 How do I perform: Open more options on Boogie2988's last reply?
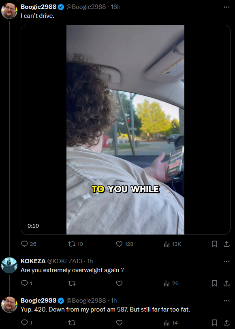point(226,301)
